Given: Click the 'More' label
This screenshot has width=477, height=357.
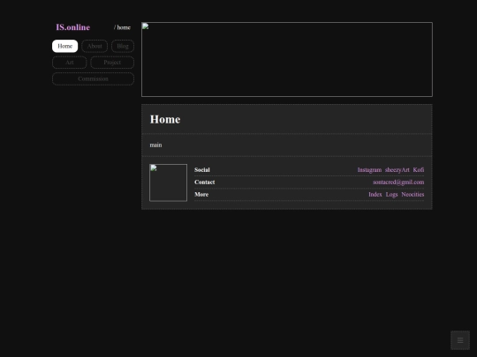Looking at the screenshot, I should (x=201, y=194).
